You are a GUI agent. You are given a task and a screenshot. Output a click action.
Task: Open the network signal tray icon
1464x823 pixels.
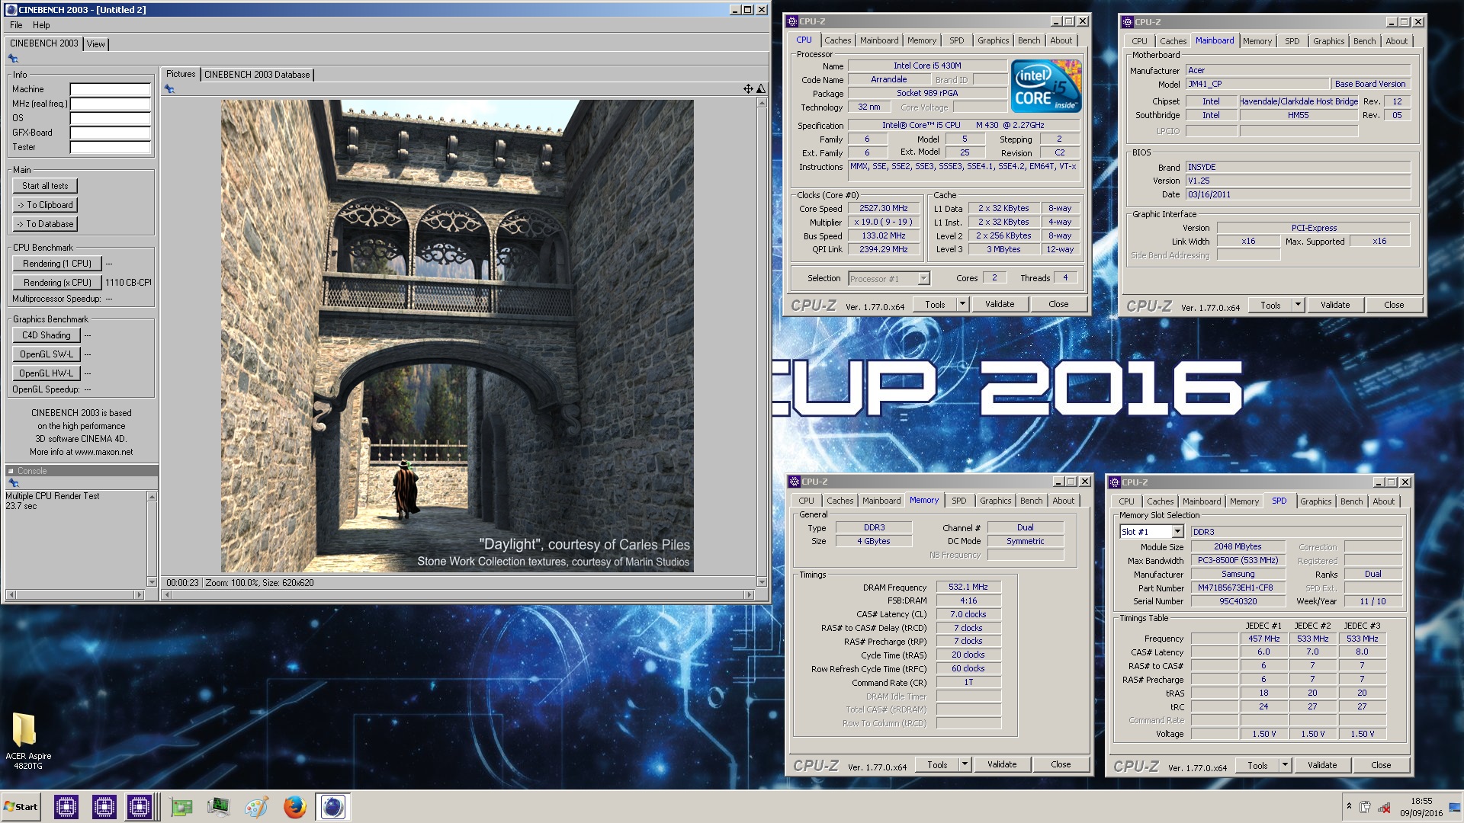(1384, 806)
